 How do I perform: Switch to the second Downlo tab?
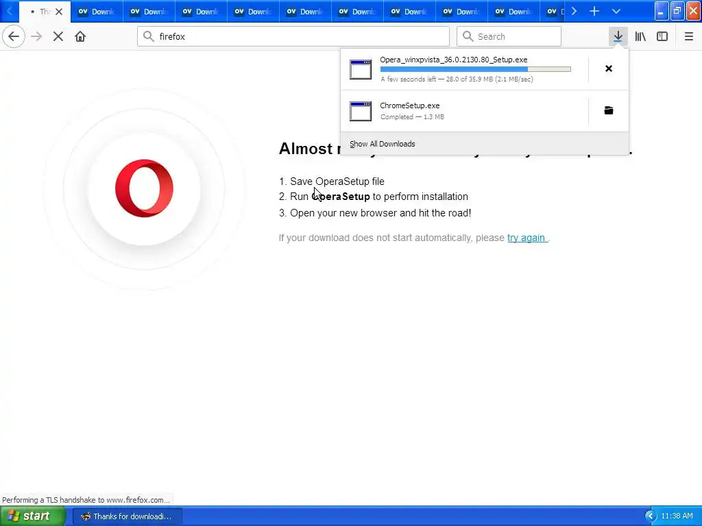(x=149, y=12)
